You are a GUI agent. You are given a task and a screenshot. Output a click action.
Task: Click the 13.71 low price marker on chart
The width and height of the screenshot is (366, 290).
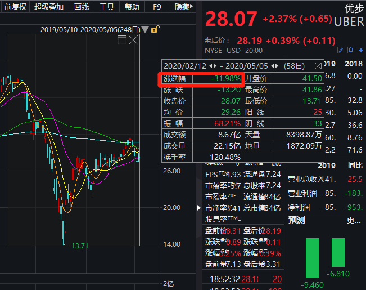tap(80, 246)
